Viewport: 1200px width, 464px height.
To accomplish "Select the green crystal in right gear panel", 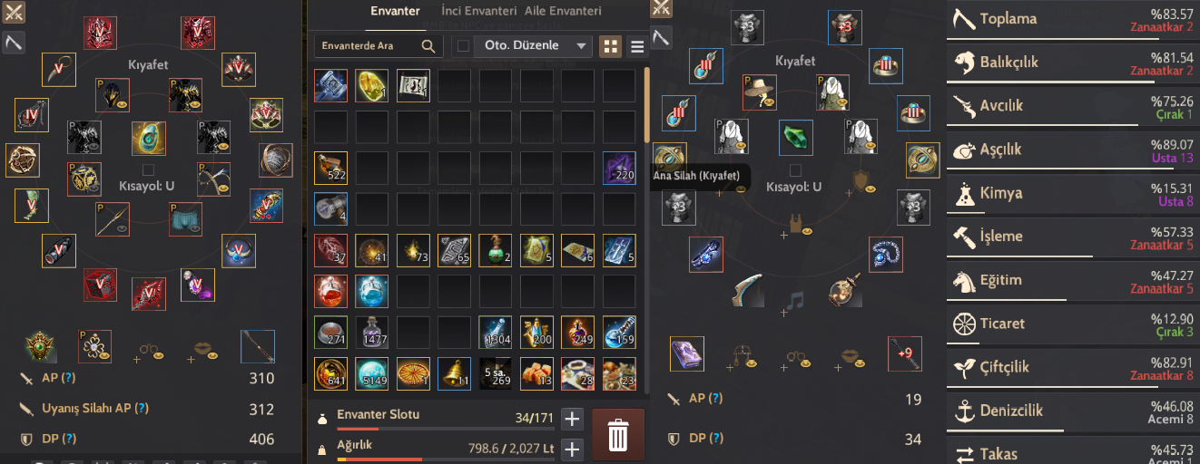I will pos(795,138).
